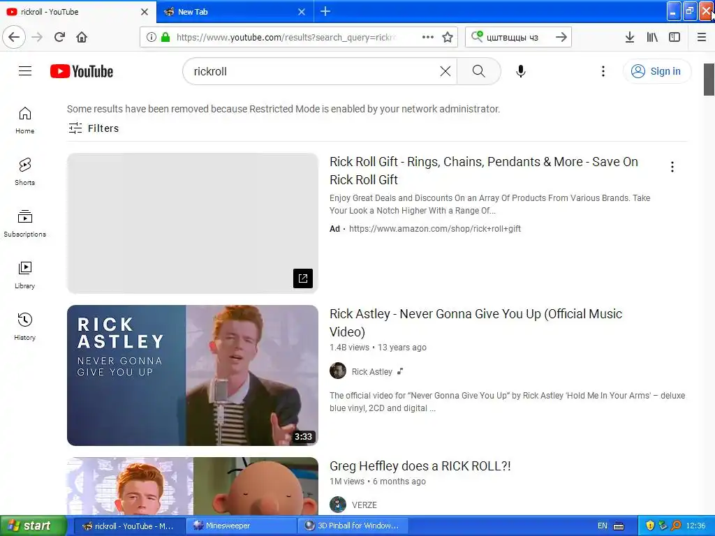The height and width of the screenshot is (536, 715).
Task: Open the YouTube guide hamburger menu
Action: click(25, 71)
